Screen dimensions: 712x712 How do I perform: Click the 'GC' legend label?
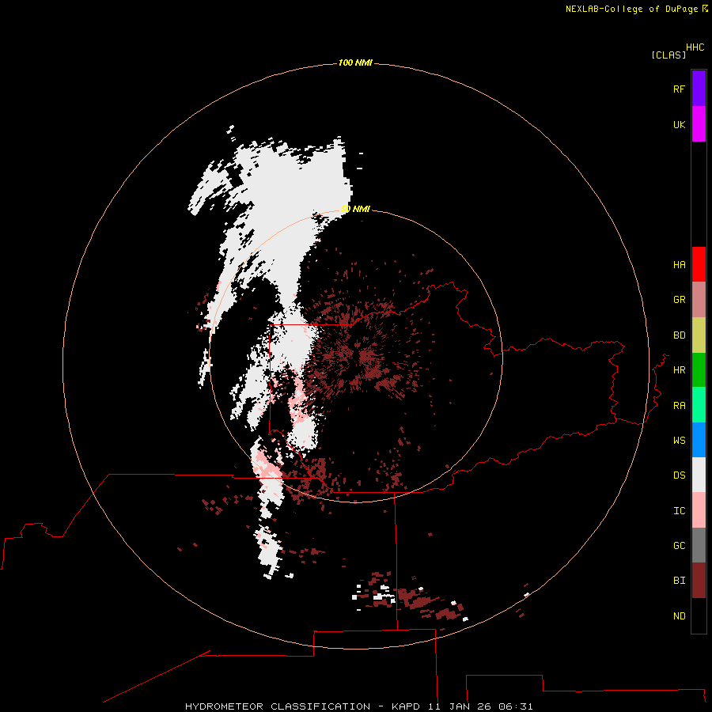coord(679,546)
